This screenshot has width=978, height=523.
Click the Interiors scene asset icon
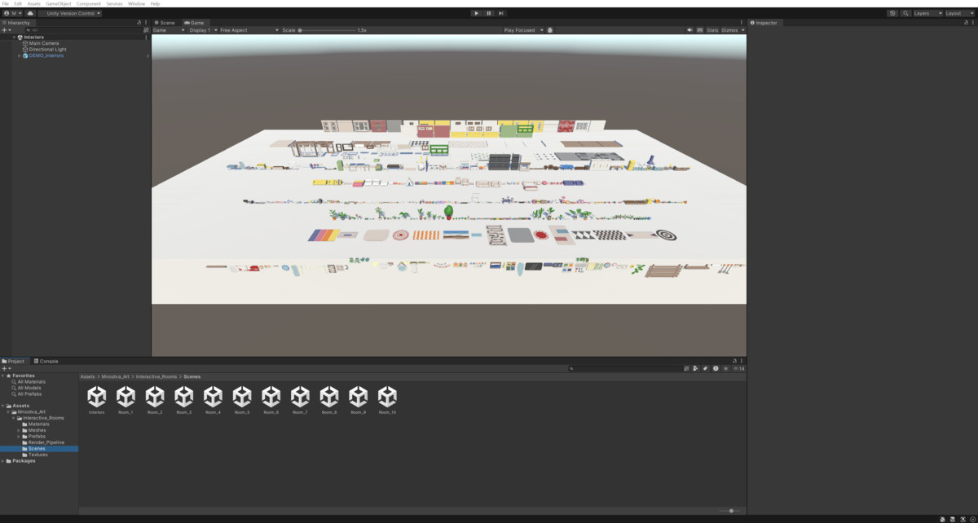(x=97, y=398)
